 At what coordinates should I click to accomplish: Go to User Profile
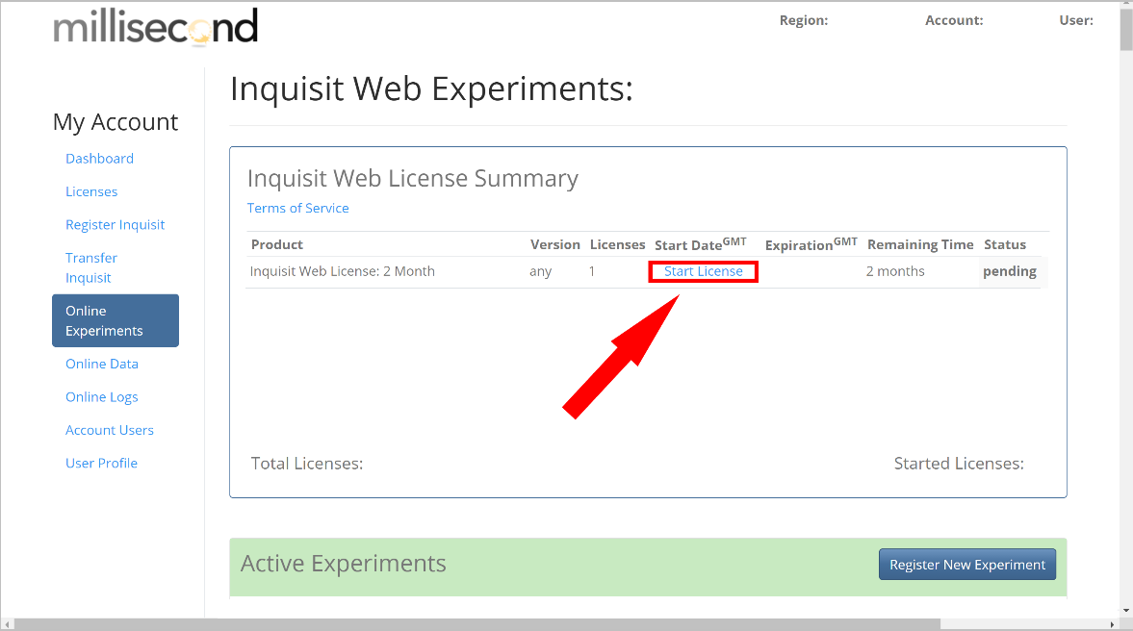tap(101, 464)
